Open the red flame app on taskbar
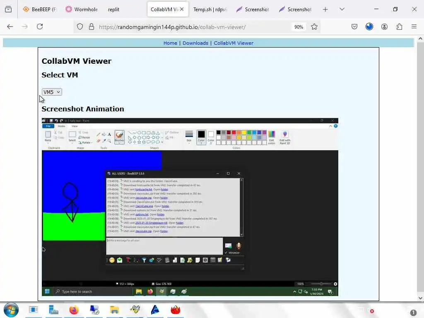Viewport: 424px width, 318px height. pyautogui.click(x=175, y=310)
